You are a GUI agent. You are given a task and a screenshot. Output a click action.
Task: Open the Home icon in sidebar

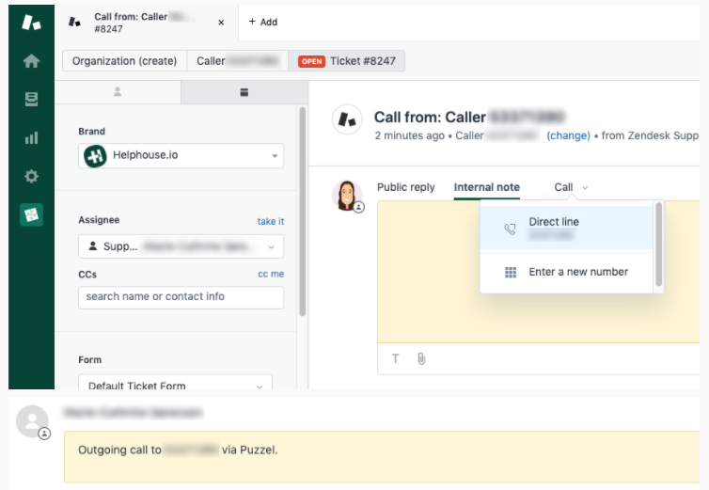31,61
